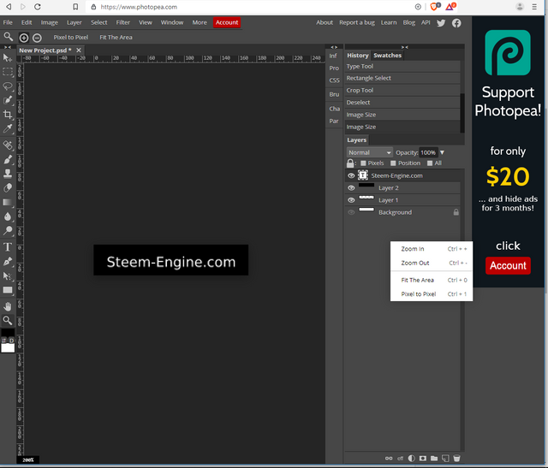
Task: Select the Gradient tool
Action: tap(8, 202)
